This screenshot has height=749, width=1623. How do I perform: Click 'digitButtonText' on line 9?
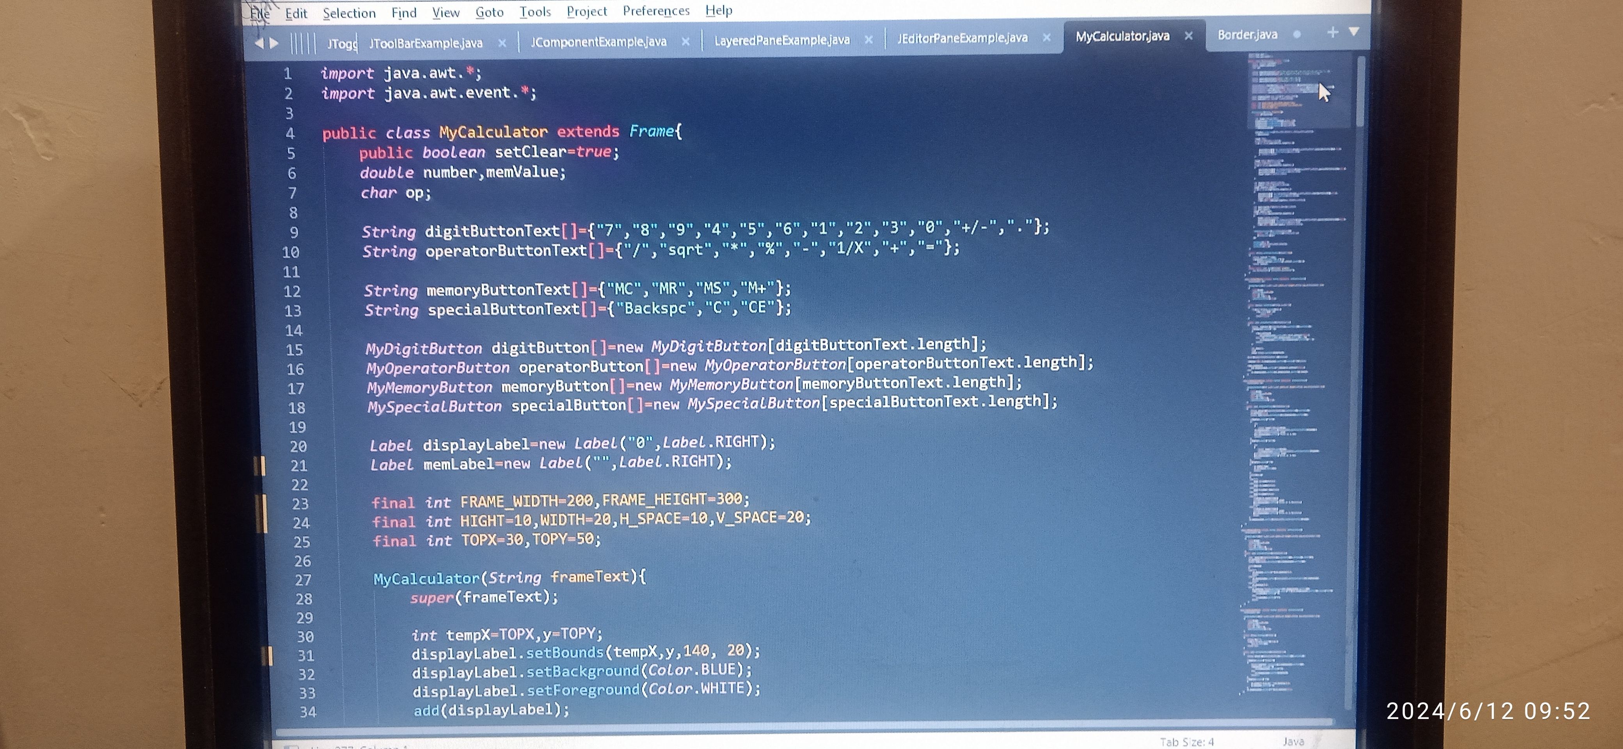point(492,231)
